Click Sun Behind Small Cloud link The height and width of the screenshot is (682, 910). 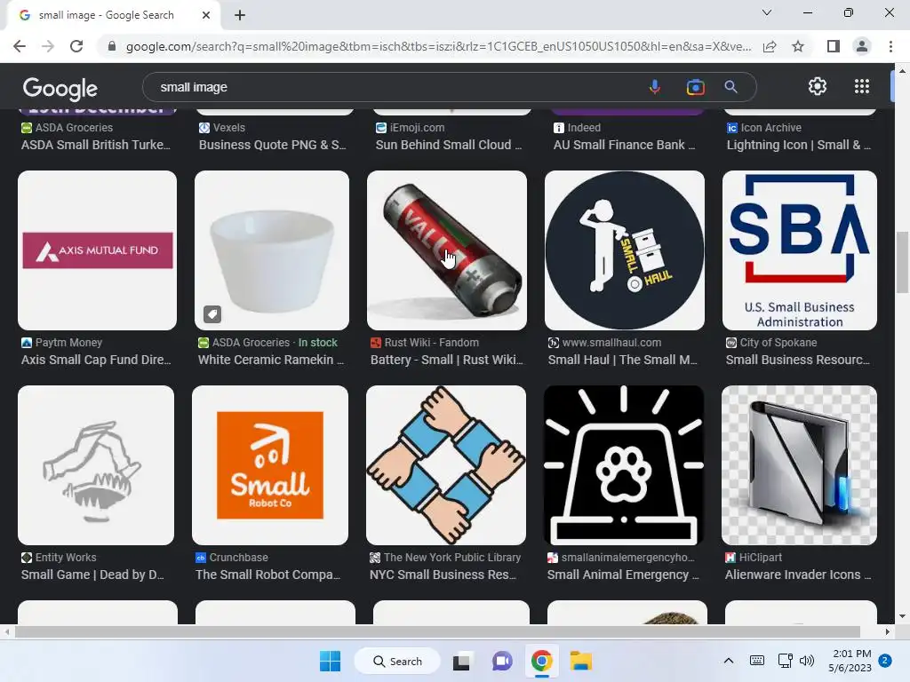(x=449, y=145)
